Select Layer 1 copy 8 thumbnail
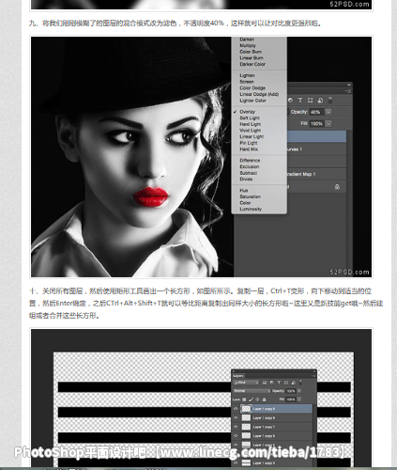This screenshot has height=470, width=397. coord(246,417)
